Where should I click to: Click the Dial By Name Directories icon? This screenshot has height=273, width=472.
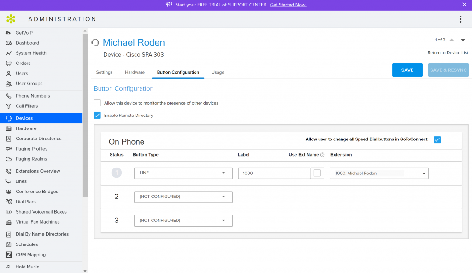(x=8, y=234)
